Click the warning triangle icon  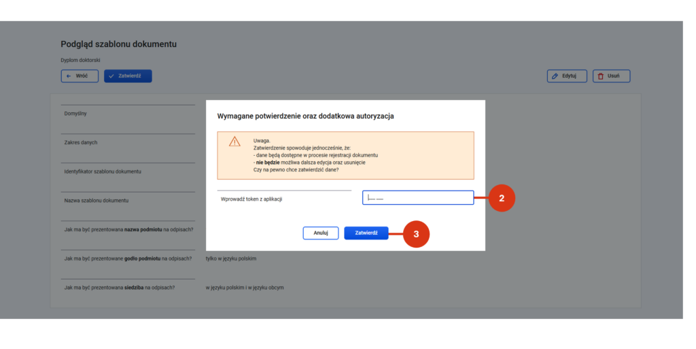point(234,142)
